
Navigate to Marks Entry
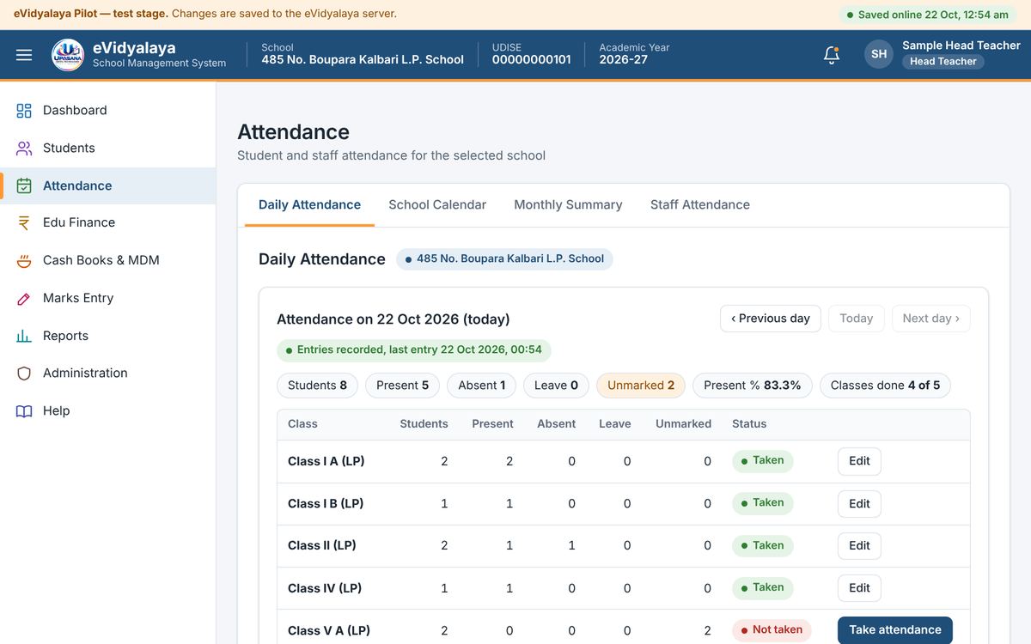(x=107, y=298)
